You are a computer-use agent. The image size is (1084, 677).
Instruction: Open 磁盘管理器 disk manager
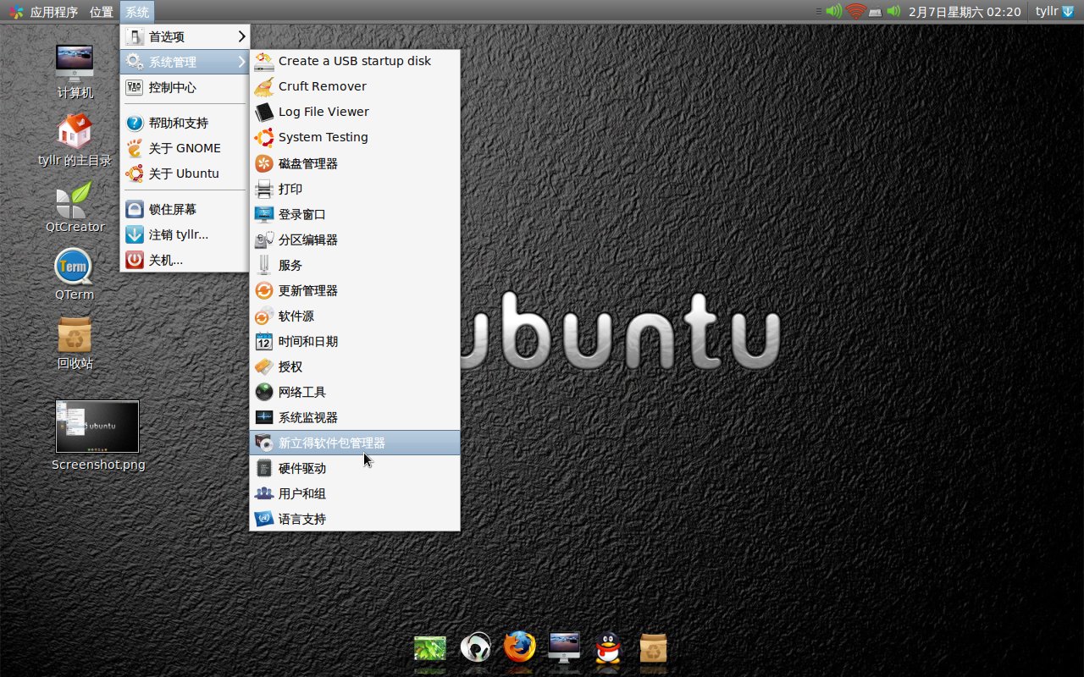355,163
